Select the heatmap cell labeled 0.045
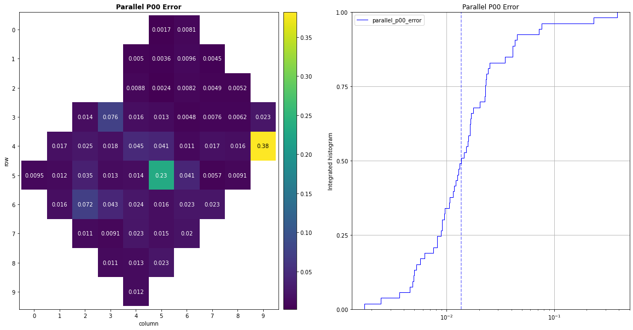 pyautogui.click(x=136, y=146)
